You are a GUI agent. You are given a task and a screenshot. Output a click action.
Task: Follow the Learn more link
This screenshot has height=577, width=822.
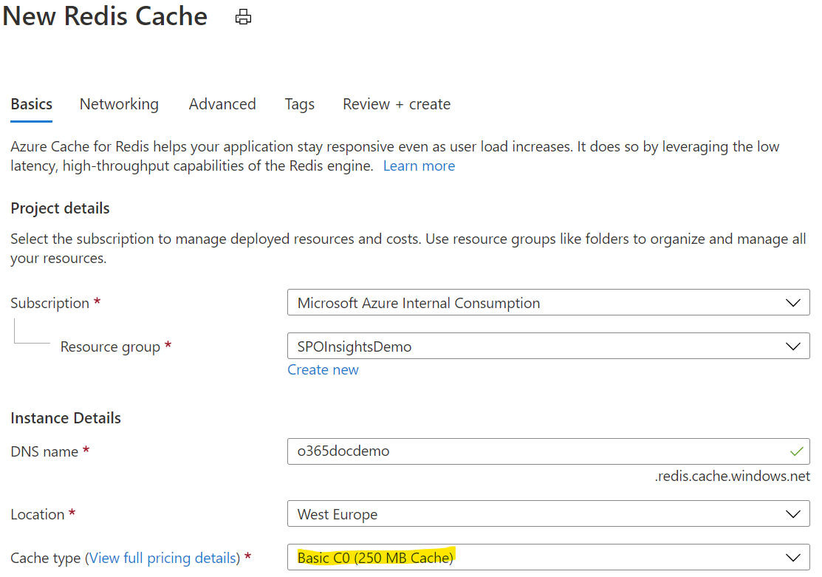click(419, 165)
